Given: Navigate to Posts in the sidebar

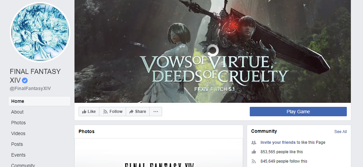Looking at the screenshot, I should pyautogui.click(x=17, y=144).
